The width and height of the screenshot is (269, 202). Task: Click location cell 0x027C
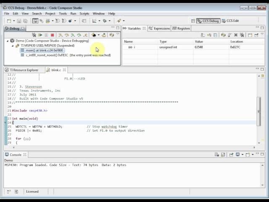tap(235, 47)
